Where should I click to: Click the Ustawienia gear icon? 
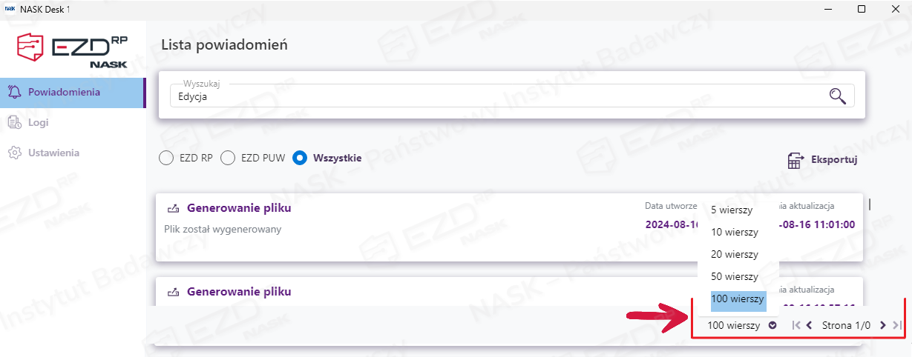pos(14,153)
